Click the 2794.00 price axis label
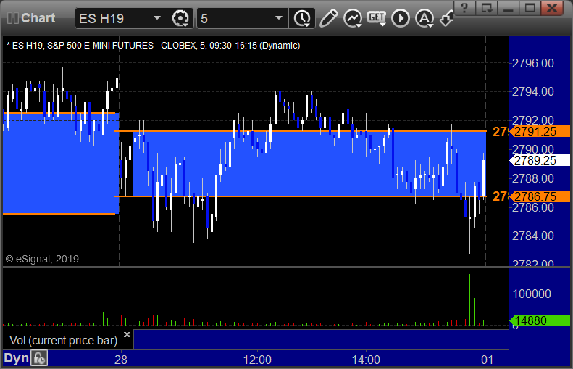This screenshot has width=573, height=369. (x=533, y=91)
